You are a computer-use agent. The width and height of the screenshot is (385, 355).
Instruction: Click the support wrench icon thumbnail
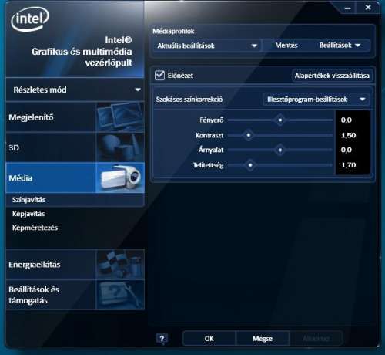(x=120, y=295)
